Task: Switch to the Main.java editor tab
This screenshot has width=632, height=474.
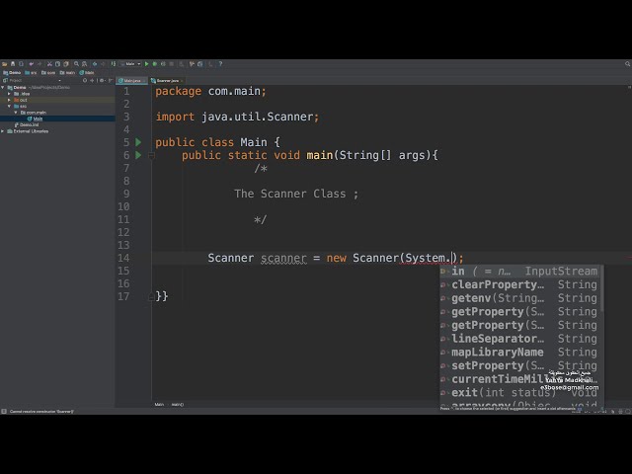Action: [x=131, y=81]
